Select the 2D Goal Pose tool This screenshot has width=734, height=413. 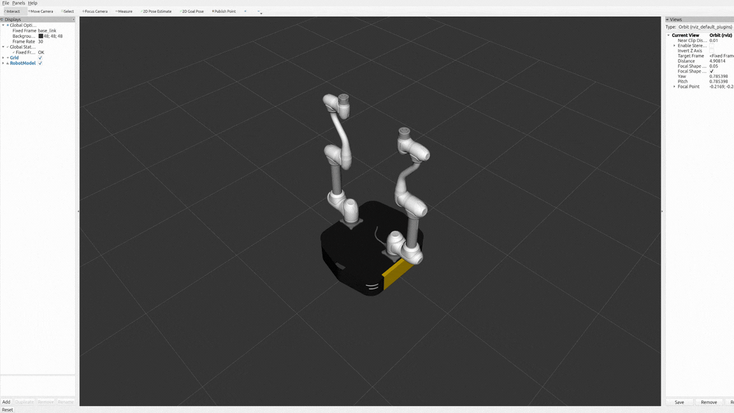tap(192, 11)
